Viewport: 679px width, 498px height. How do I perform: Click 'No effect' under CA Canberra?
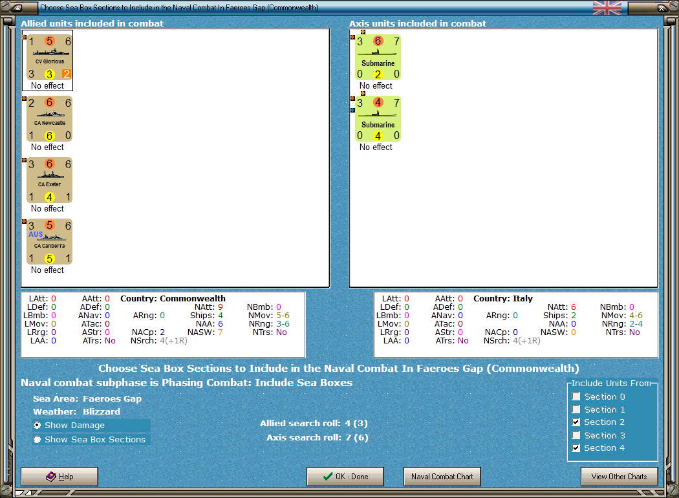[x=47, y=270]
